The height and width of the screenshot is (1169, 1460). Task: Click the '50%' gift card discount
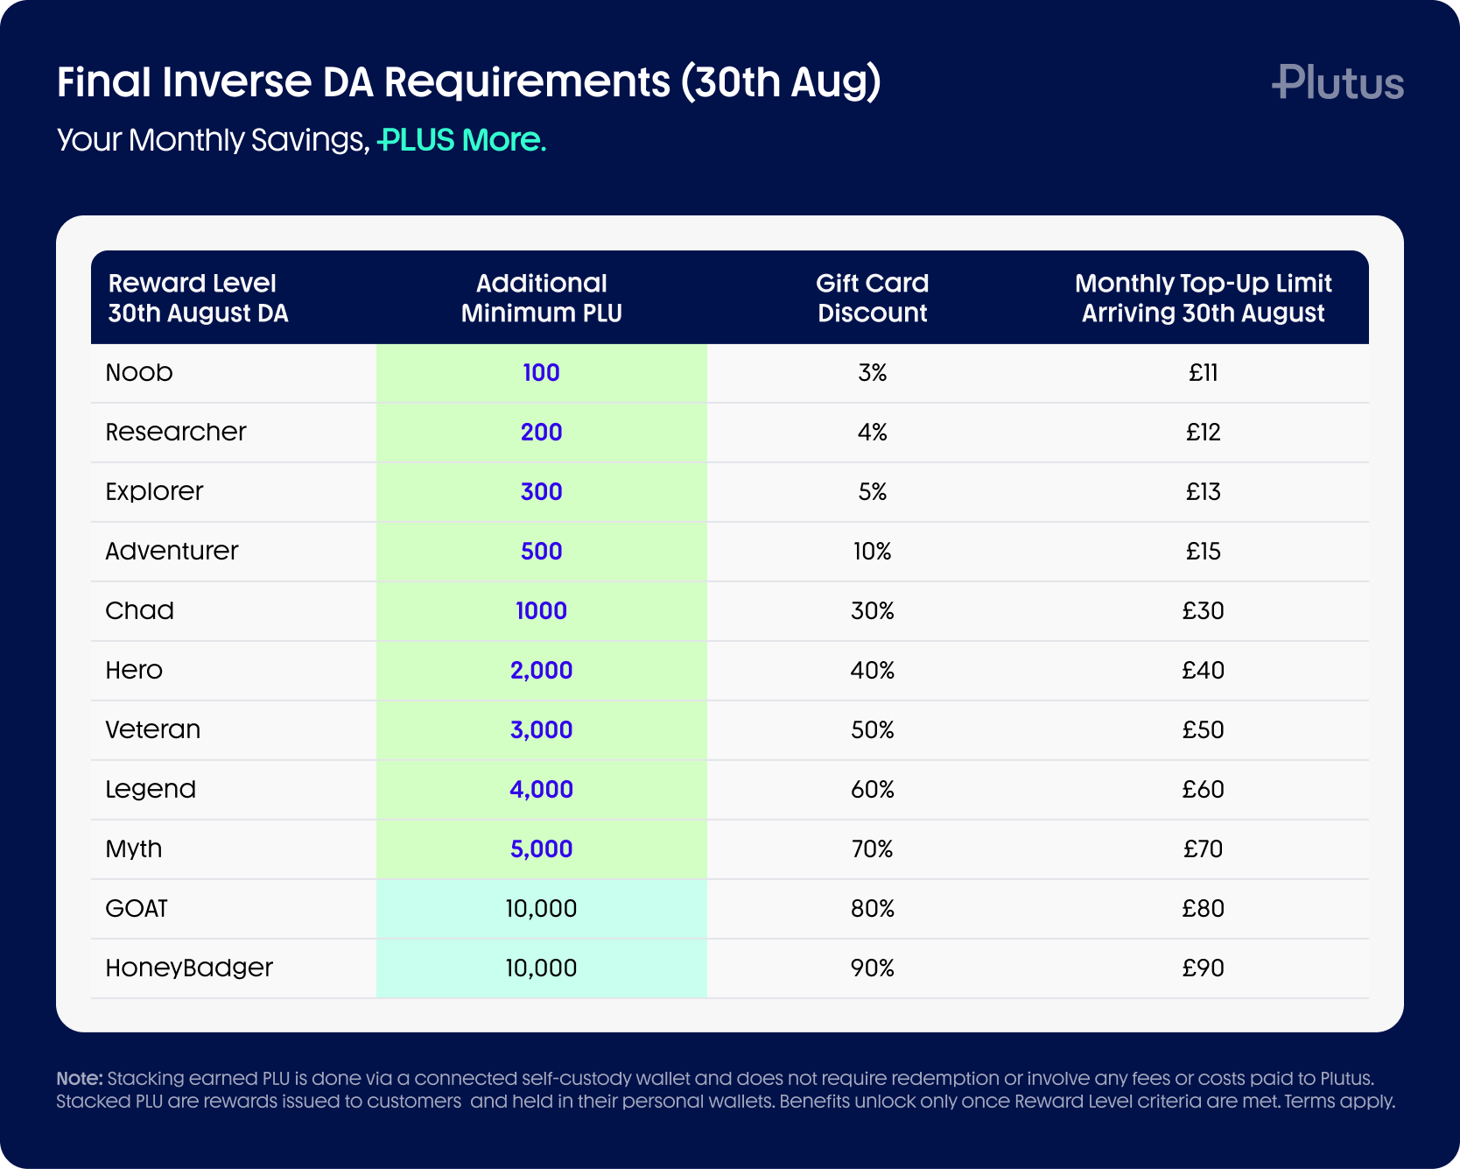[872, 730]
